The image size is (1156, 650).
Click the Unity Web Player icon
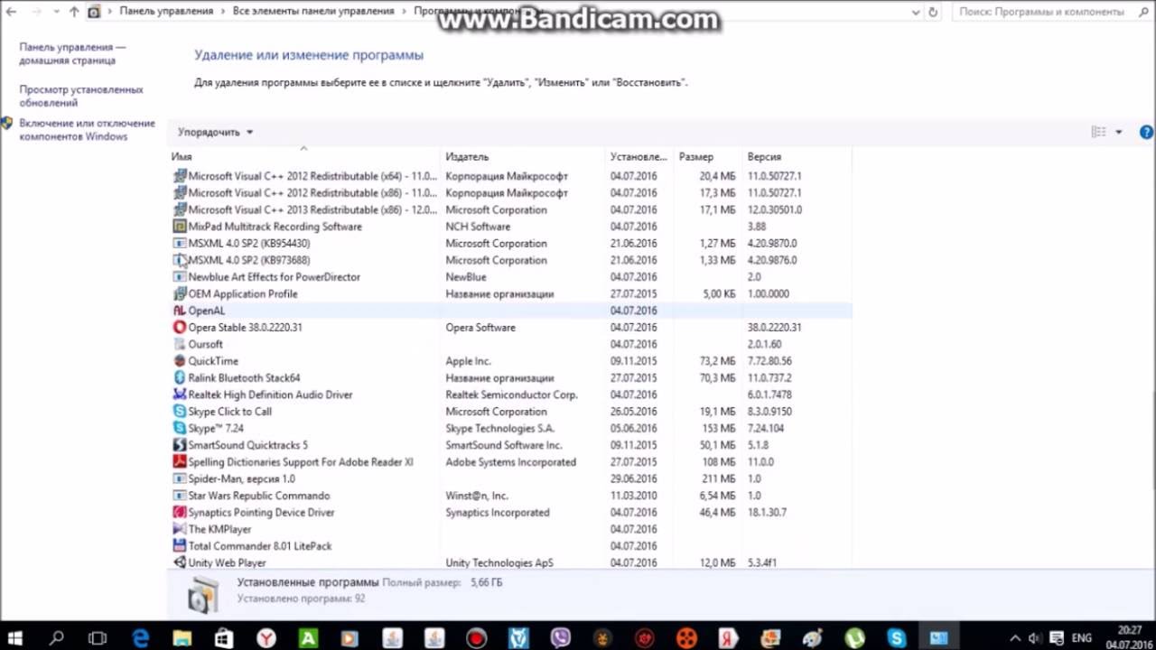(x=179, y=563)
